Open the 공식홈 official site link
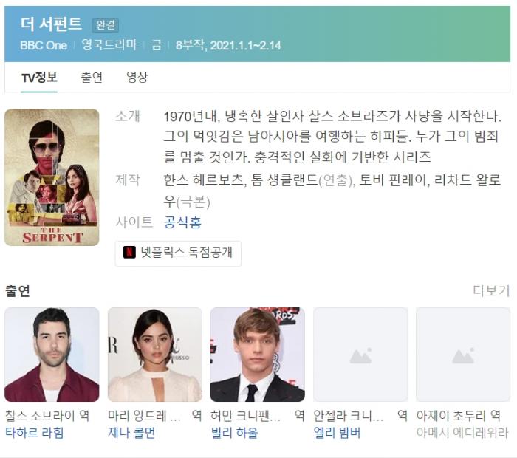Image resolution: width=517 pixels, height=458 pixels. click(182, 222)
